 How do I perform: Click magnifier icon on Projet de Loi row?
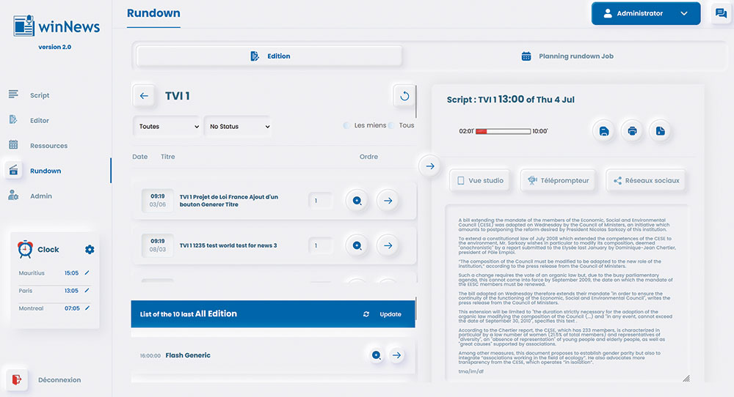pyautogui.click(x=357, y=201)
